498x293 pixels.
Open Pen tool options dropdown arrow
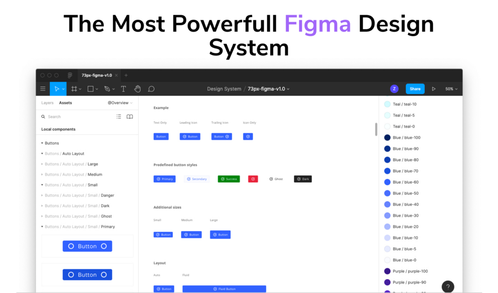[x=113, y=89]
